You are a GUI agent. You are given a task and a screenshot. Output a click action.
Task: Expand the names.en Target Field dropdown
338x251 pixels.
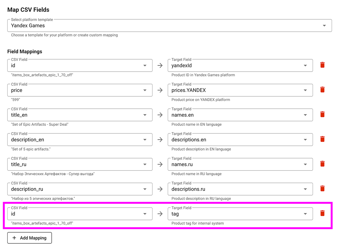click(x=240, y=115)
